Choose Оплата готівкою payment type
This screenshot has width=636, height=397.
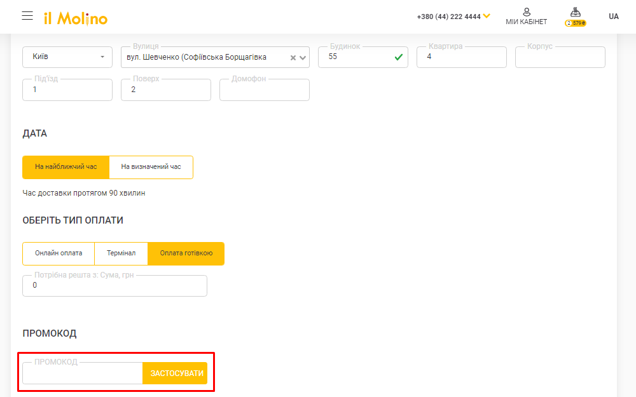pos(186,253)
